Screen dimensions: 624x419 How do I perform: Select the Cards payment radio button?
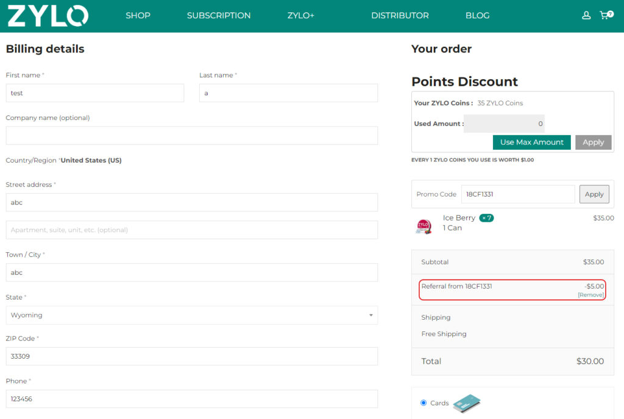[x=424, y=403]
